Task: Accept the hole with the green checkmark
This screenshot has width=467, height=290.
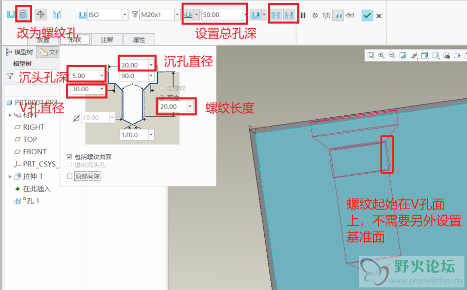Action: [367, 15]
